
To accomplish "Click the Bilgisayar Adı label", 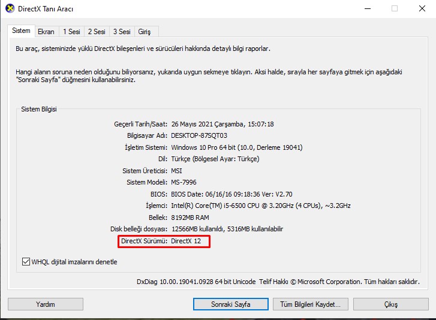I will (148, 135).
